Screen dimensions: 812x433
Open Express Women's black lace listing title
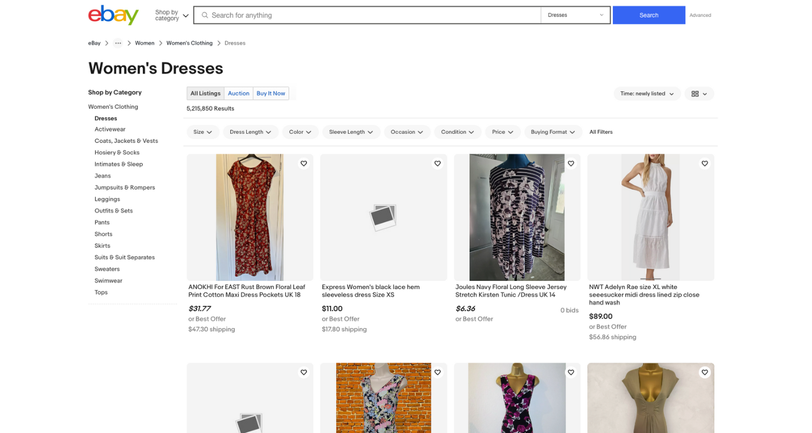coord(371,291)
